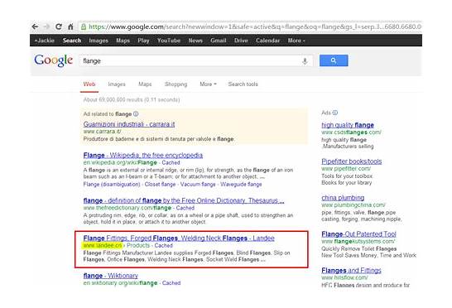Open the browser home page icon
This screenshot has width=452, height=308.
70,26
